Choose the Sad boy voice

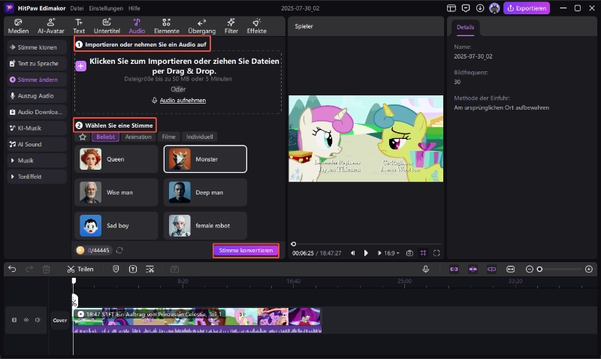(x=116, y=225)
